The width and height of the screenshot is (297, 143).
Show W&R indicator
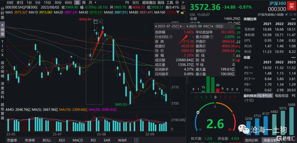122,140
